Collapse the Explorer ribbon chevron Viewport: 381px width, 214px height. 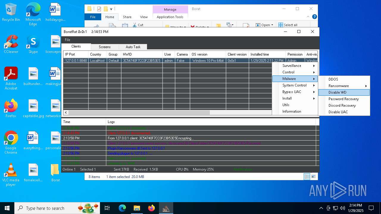click(308, 17)
